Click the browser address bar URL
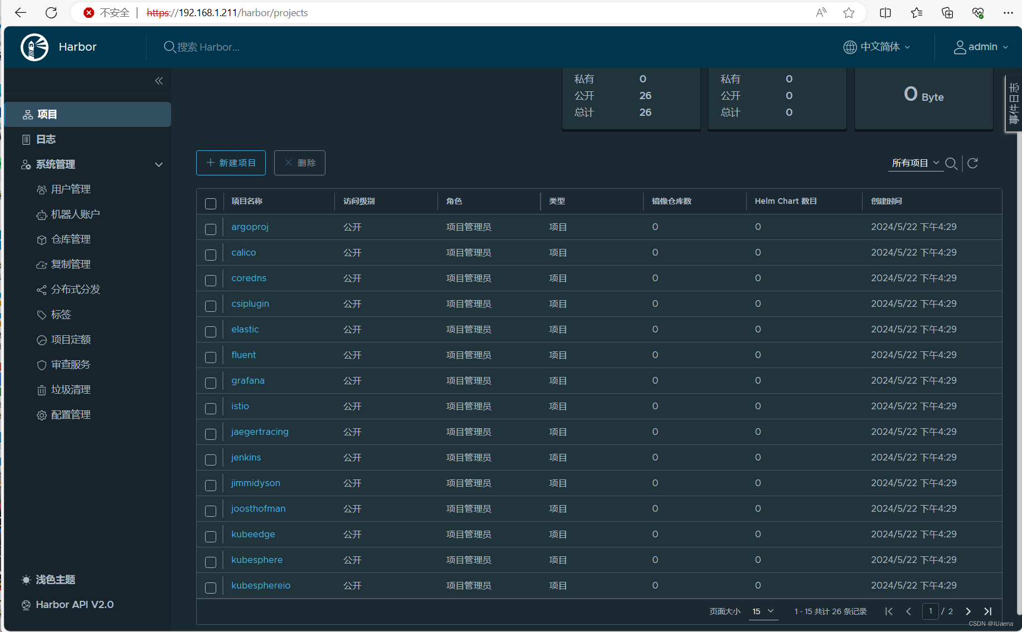 [227, 12]
